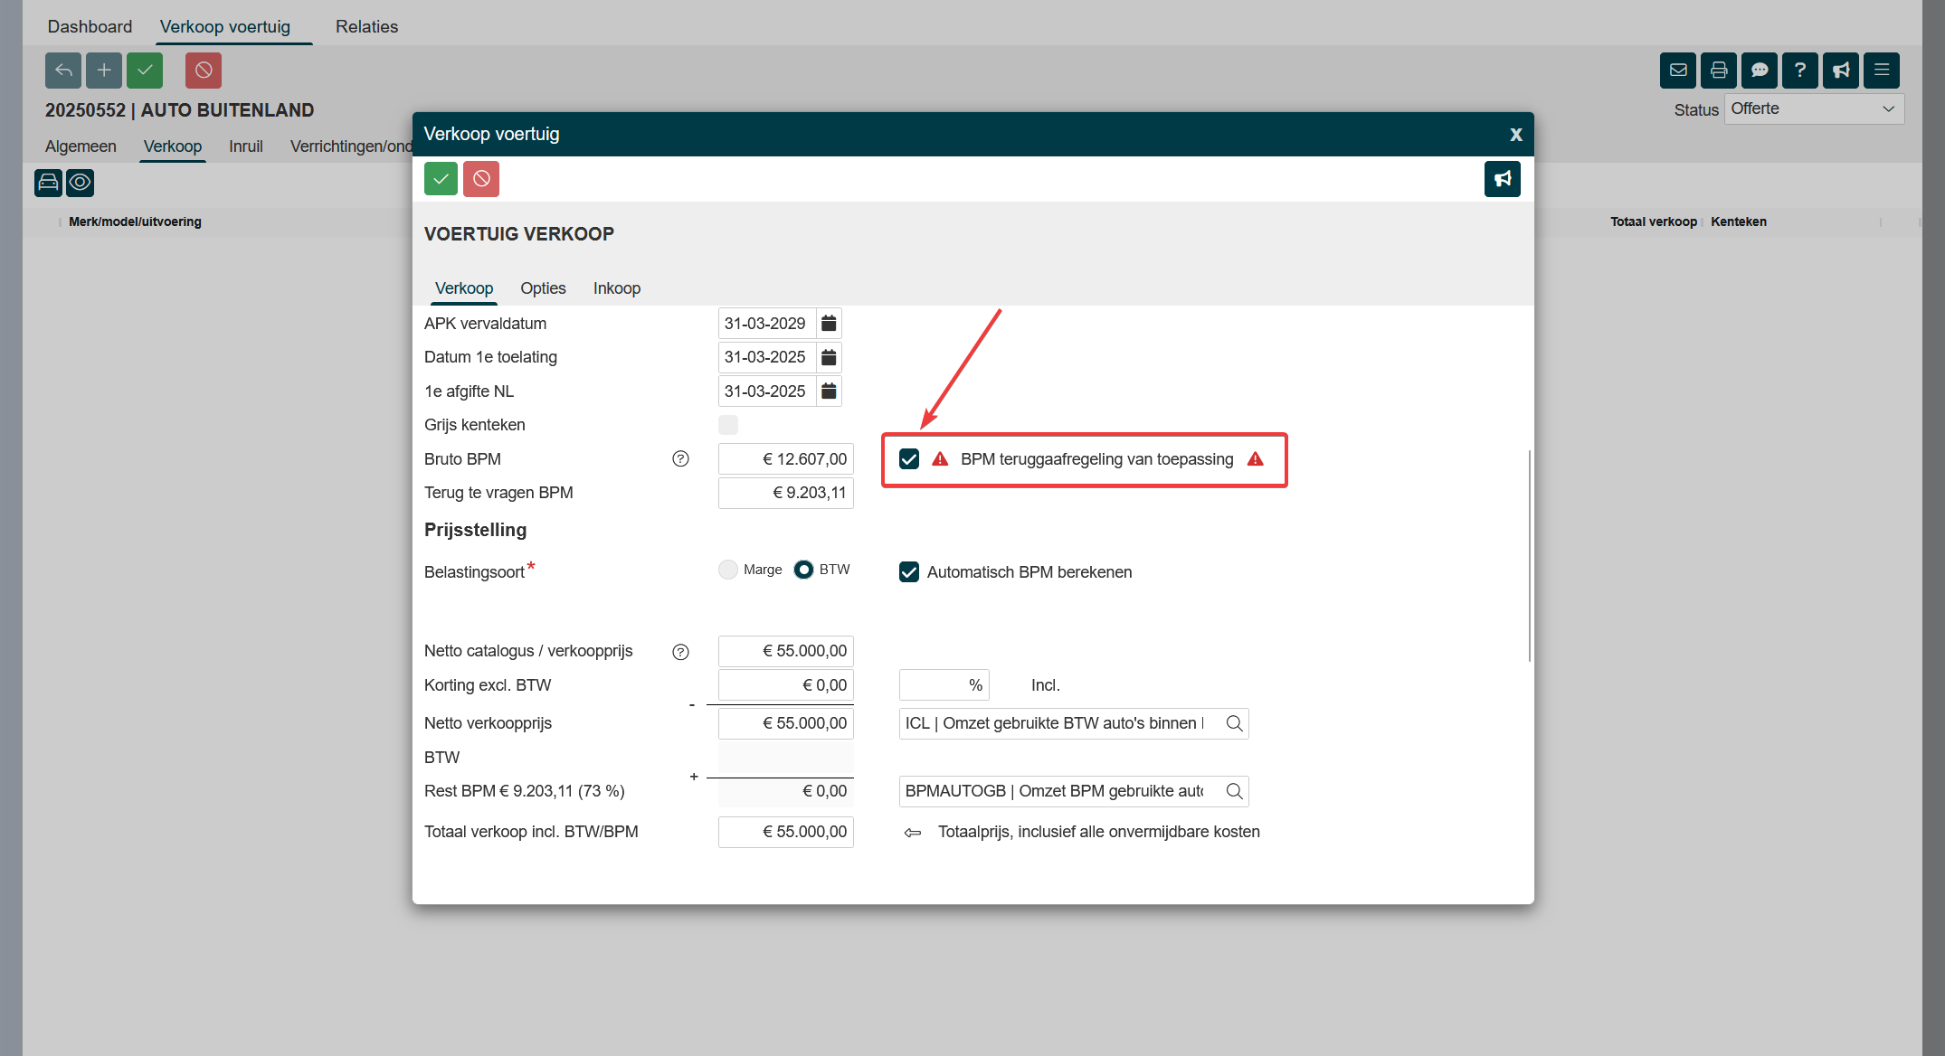Open the hamburger menu in top toolbar
The image size is (1945, 1056).
[1882, 71]
